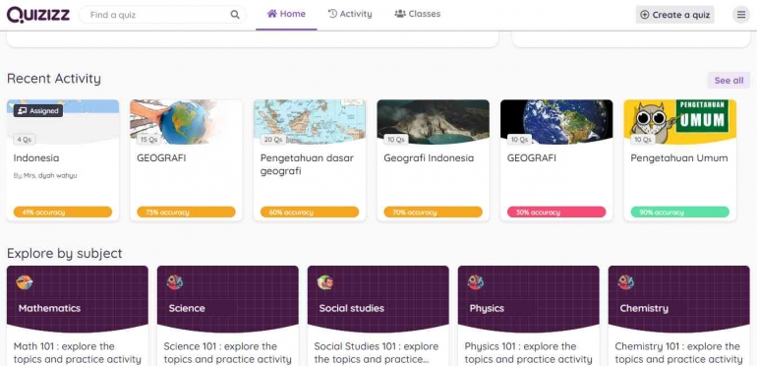The height and width of the screenshot is (366, 757).
Task: Click the Social studies subject icon
Action: [325, 282]
